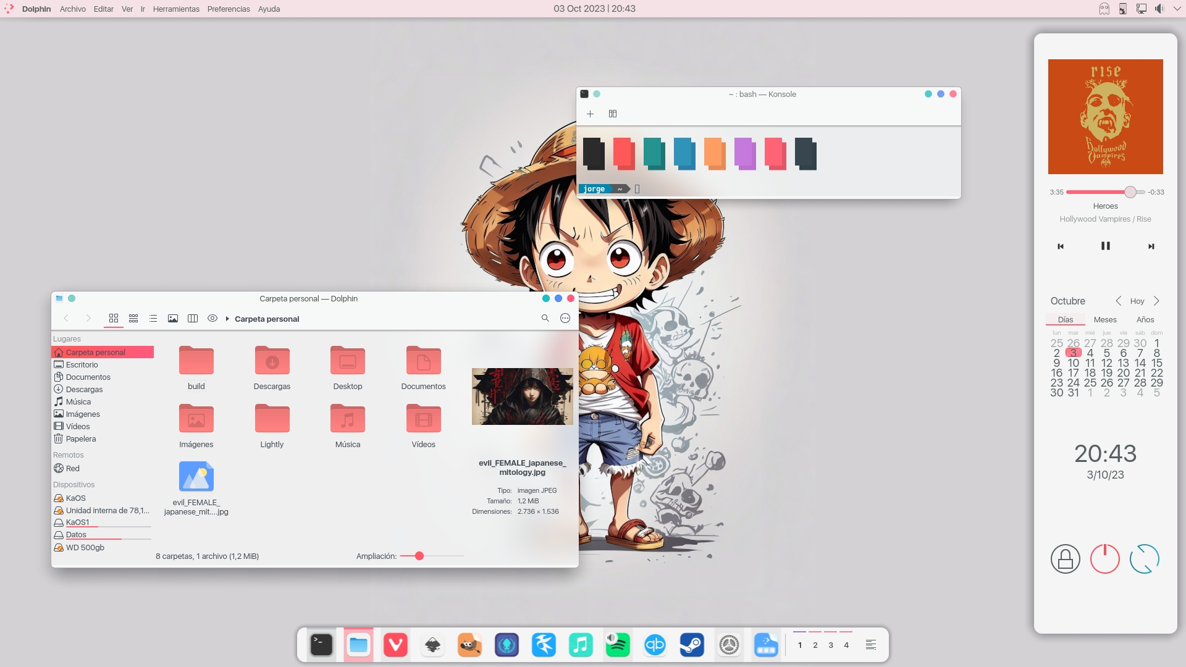Click red color block in Konsole
1186x667 pixels.
pyautogui.click(x=624, y=154)
